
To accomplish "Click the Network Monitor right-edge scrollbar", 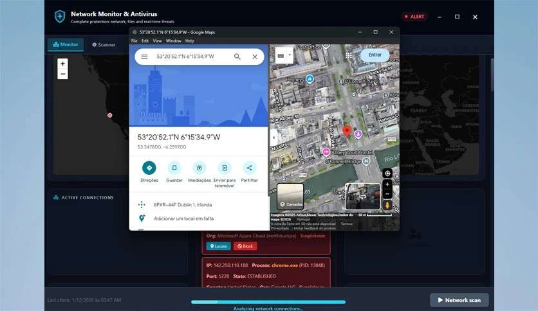I will coord(492,75).
